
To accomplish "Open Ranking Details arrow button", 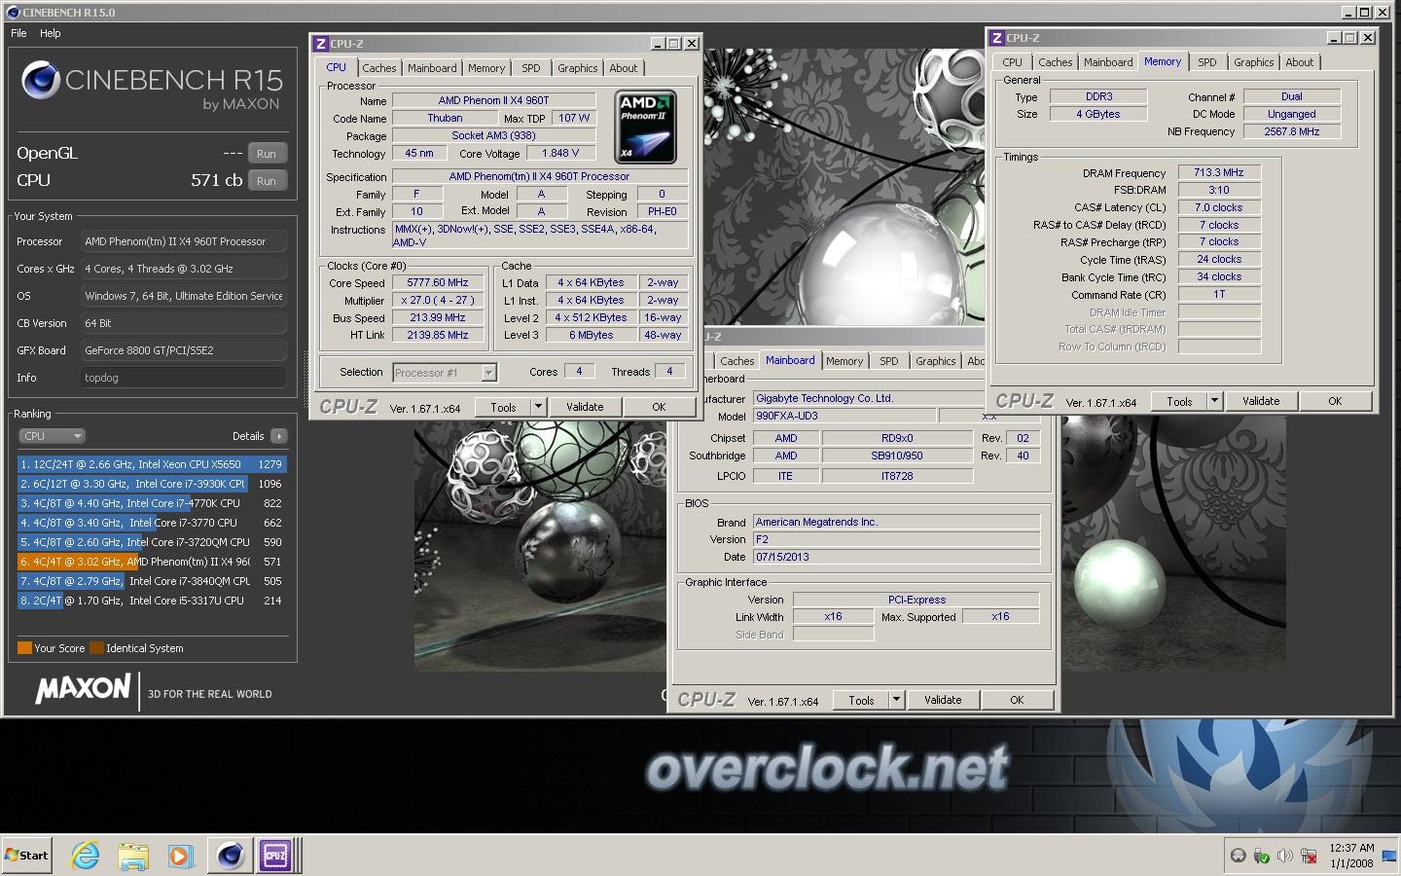I will [x=279, y=436].
